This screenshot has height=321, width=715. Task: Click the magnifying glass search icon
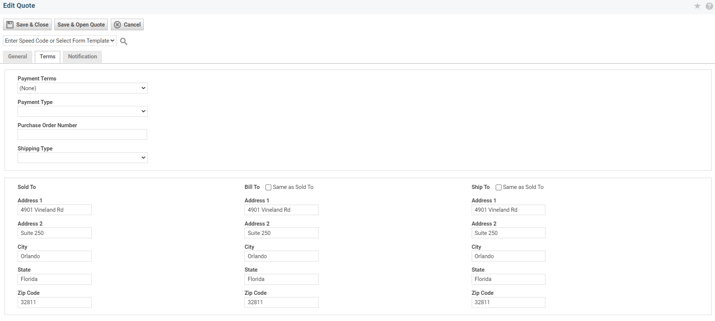click(124, 41)
